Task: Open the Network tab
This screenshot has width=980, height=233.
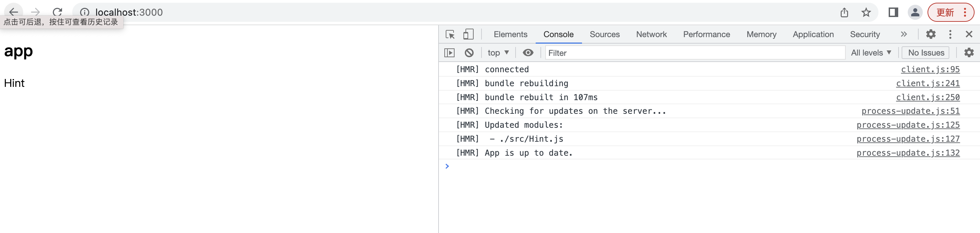Action: click(651, 34)
